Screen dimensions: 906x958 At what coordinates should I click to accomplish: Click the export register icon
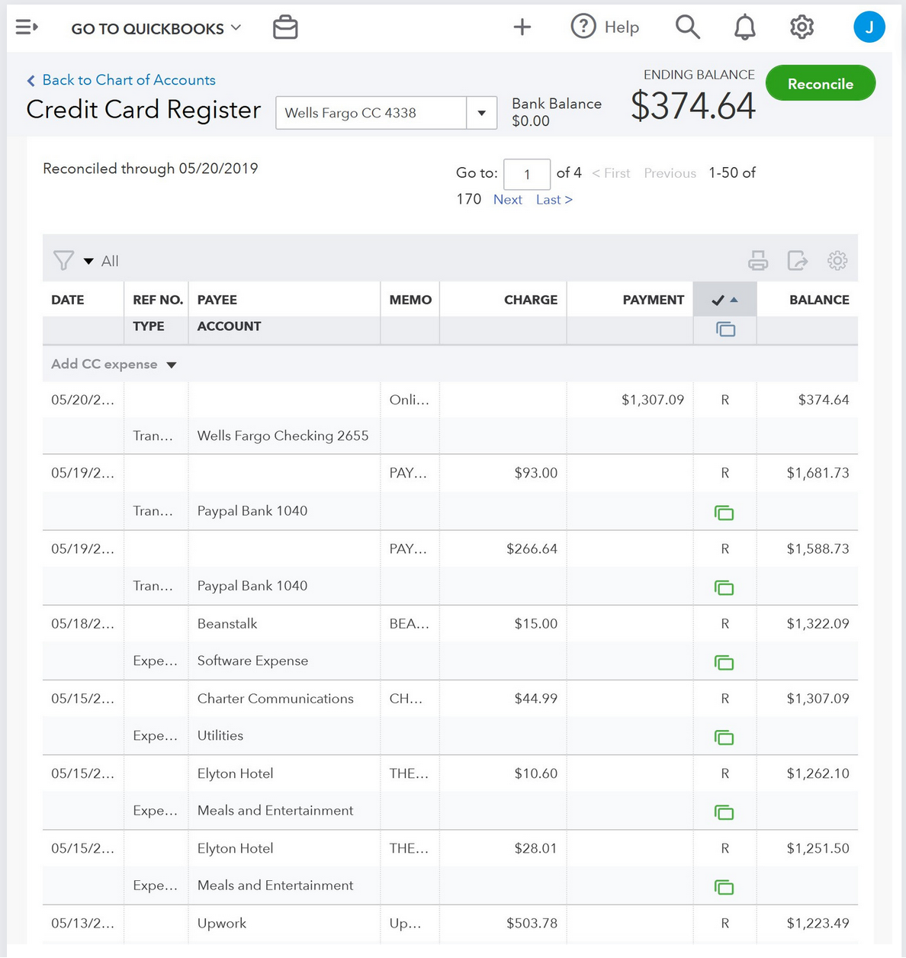797,261
